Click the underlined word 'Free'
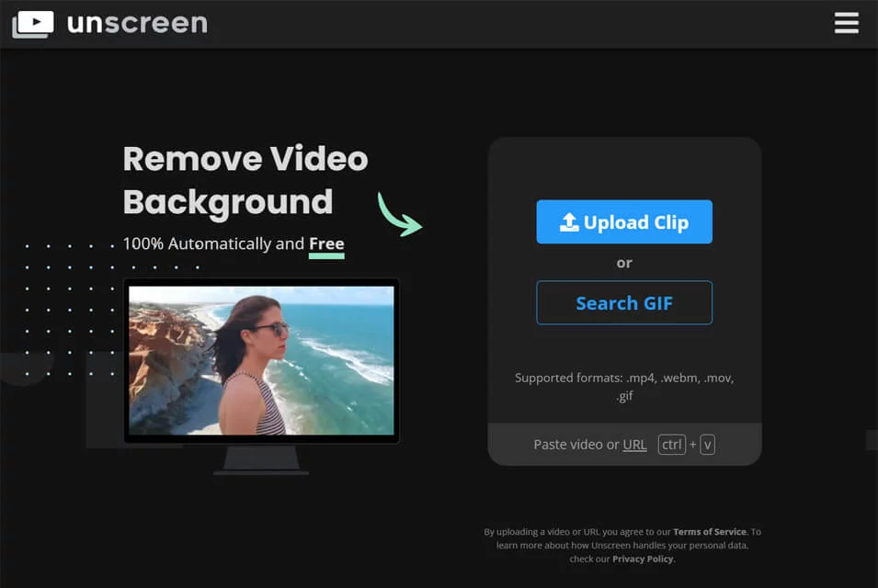 pyautogui.click(x=326, y=243)
